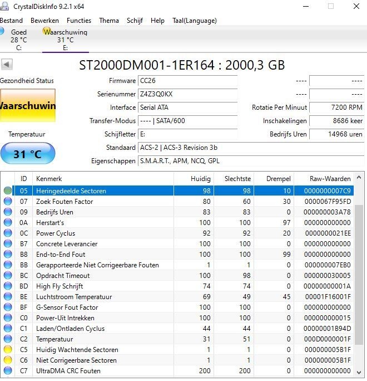This screenshot has height=381, width=367.
Task: Select the End-to-End Fout row
Action: (177, 255)
